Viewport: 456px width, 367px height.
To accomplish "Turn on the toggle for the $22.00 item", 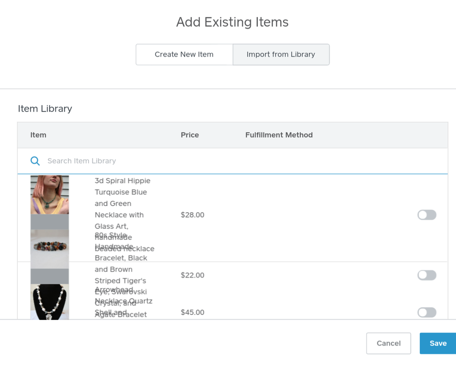I will click(x=426, y=275).
